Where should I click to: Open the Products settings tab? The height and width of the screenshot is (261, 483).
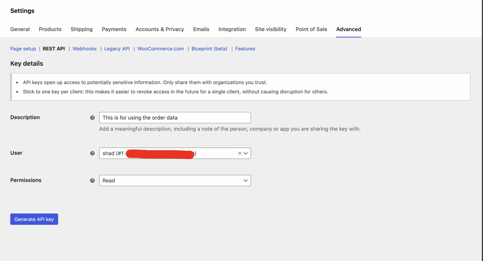[x=50, y=29]
